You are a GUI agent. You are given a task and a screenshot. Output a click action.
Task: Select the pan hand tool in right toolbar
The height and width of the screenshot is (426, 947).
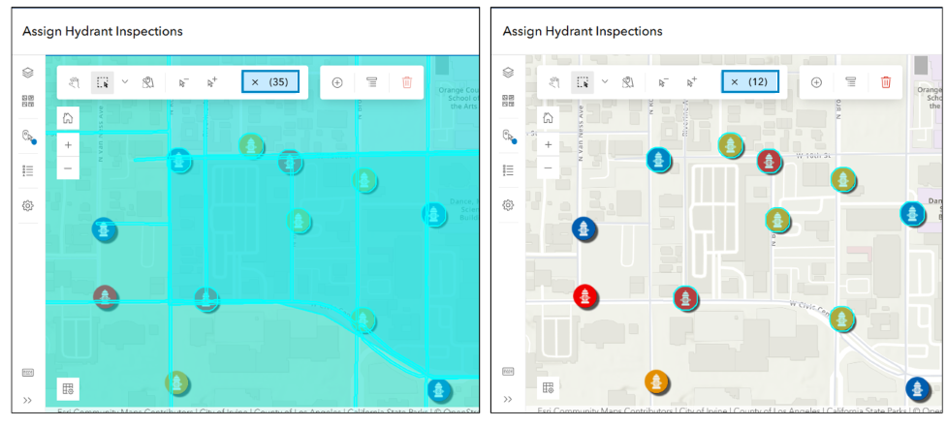[x=554, y=82]
